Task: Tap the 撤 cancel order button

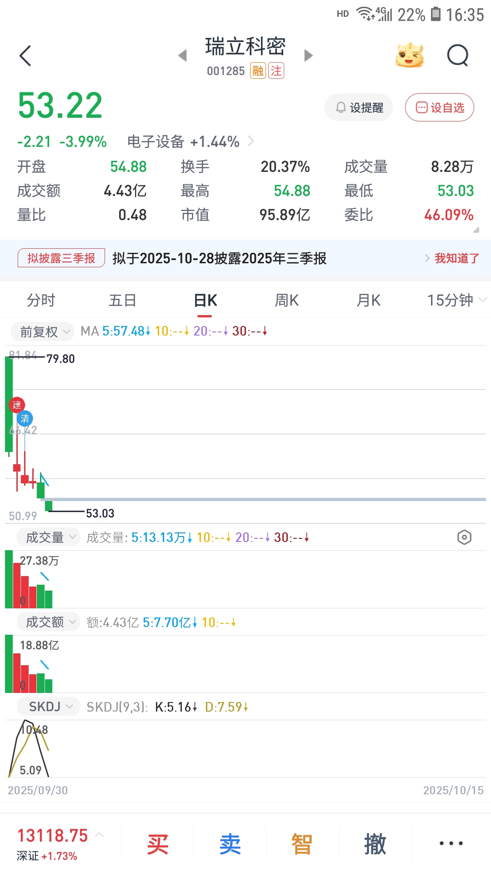Action: pyautogui.click(x=375, y=844)
